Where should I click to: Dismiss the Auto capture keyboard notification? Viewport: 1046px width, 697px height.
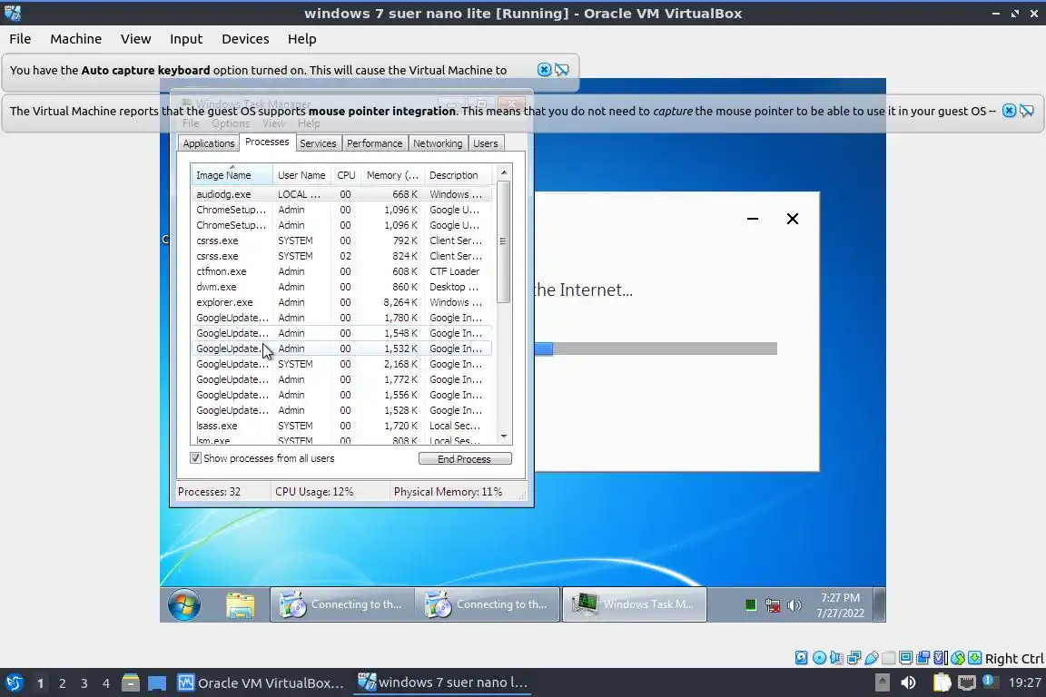click(x=545, y=69)
